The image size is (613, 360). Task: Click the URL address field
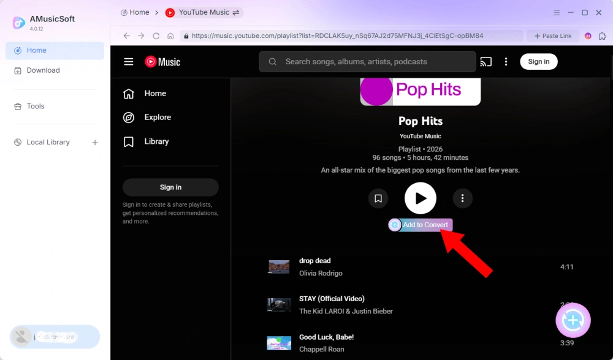pos(351,36)
